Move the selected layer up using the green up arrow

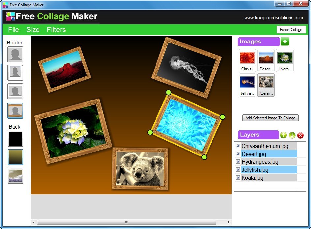coord(284,135)
